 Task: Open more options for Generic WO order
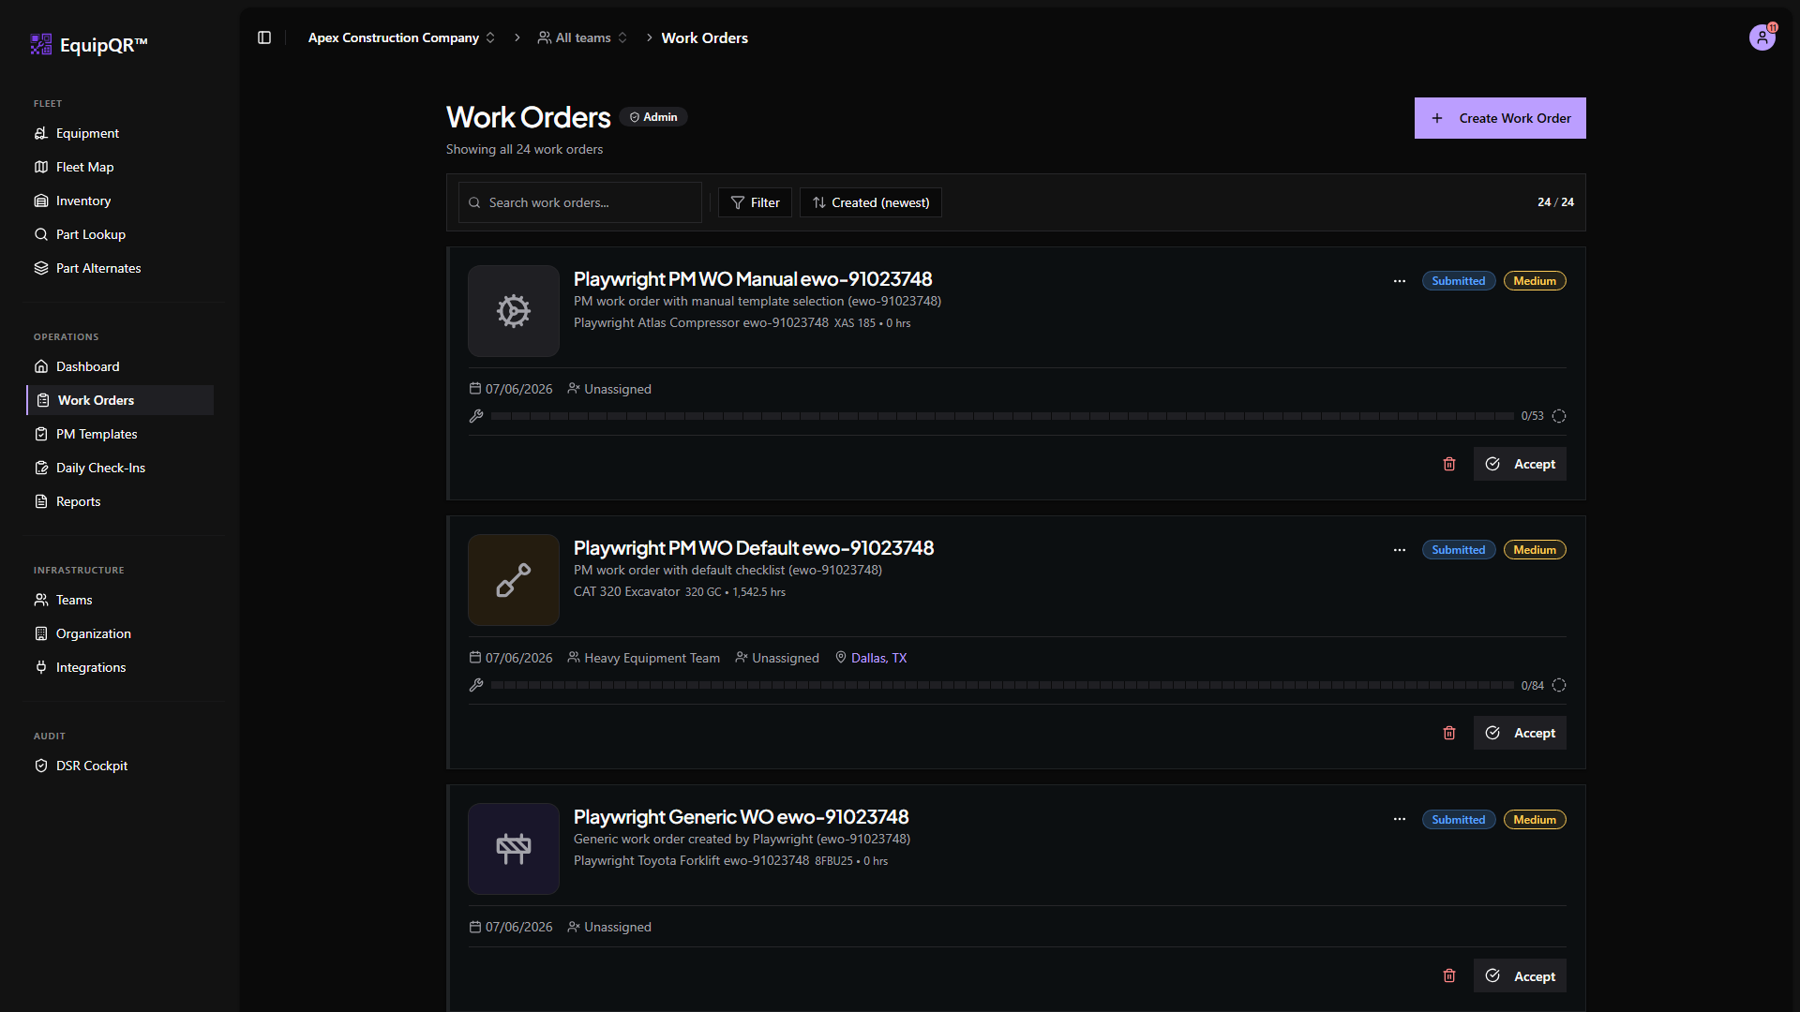[x=1400, y=819]
